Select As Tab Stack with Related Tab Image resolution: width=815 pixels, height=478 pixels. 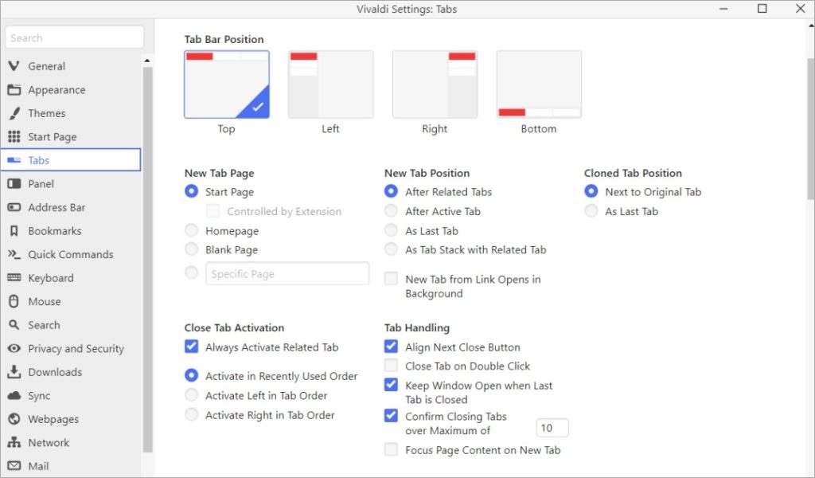[391, 249]
